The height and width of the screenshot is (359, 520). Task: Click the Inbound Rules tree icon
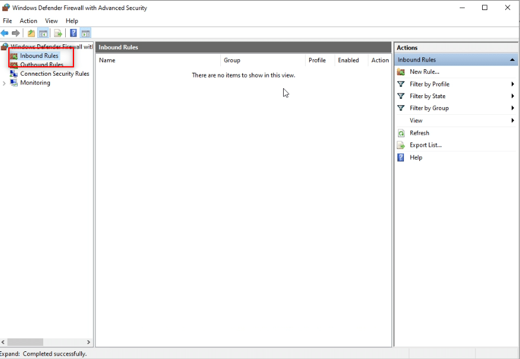[14, 56]
